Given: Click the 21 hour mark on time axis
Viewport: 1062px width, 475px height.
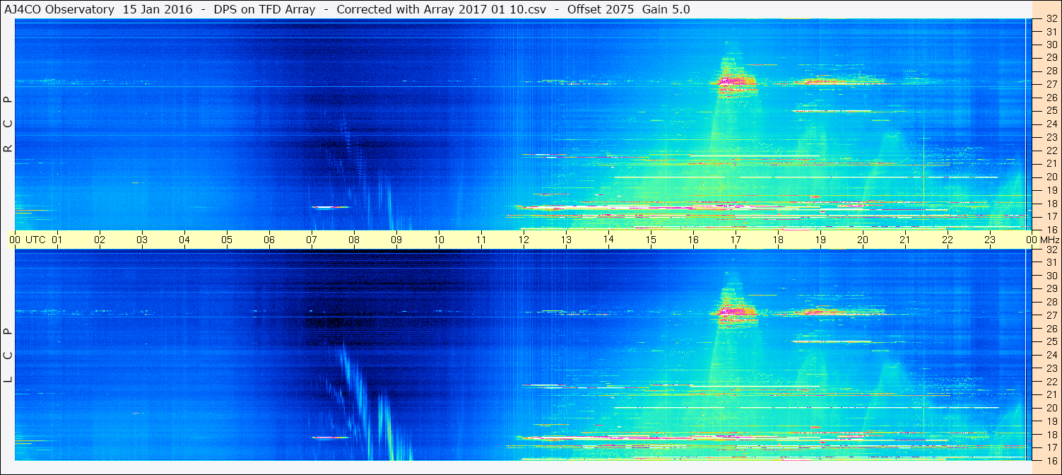Looking at the screenshot, I should (x=905, y=240).
